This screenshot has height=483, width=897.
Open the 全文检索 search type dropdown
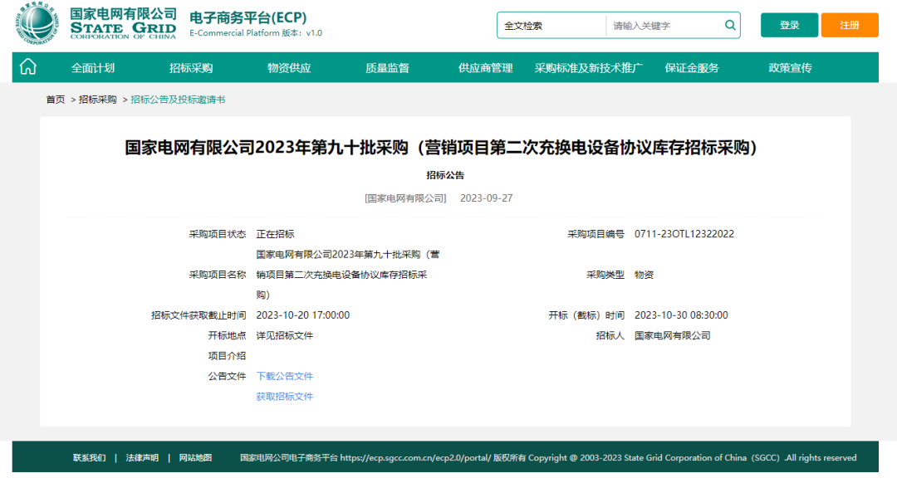tap(551, 26)
